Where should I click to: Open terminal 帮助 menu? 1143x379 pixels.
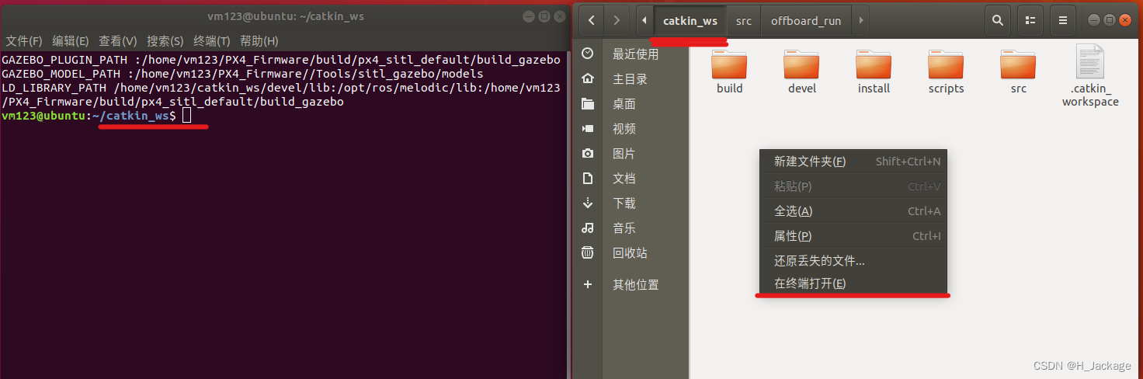pos(259,40)
